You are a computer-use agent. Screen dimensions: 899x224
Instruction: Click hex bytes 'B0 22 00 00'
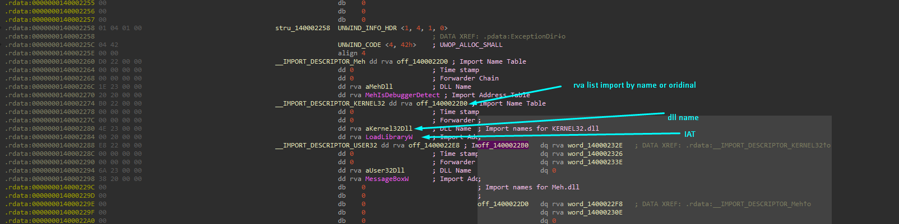pos(120,103)
